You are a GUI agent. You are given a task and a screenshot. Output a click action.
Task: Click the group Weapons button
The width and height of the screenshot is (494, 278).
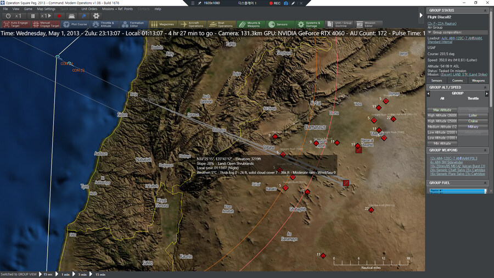click(478, 81)
